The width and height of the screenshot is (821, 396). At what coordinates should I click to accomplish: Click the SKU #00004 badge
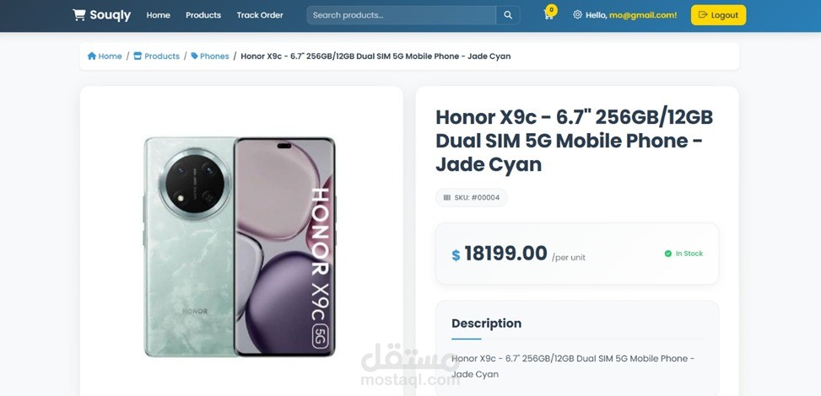coord(473,198)
